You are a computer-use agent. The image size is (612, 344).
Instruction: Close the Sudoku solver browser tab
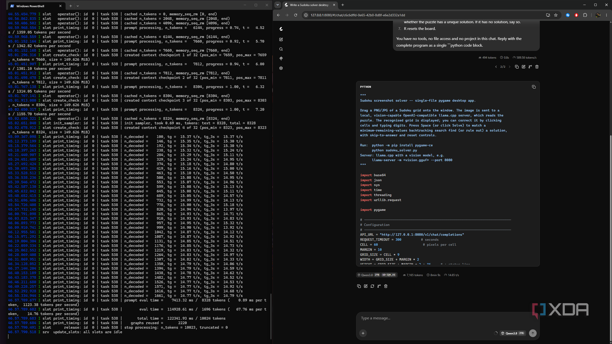(x=334, y=5)
